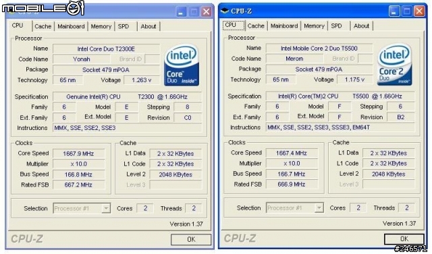Click Instructions field ending with 'EM64T'
The height and width of the screenshot is (254, 432).
tap(340, 127)
